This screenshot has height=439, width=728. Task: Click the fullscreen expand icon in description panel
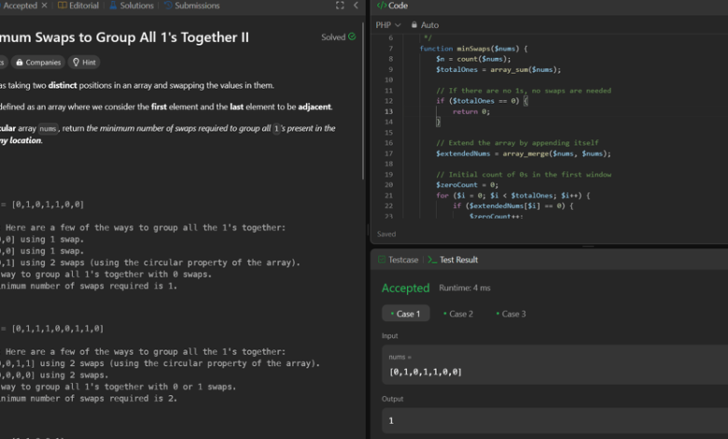pos(340,6)
